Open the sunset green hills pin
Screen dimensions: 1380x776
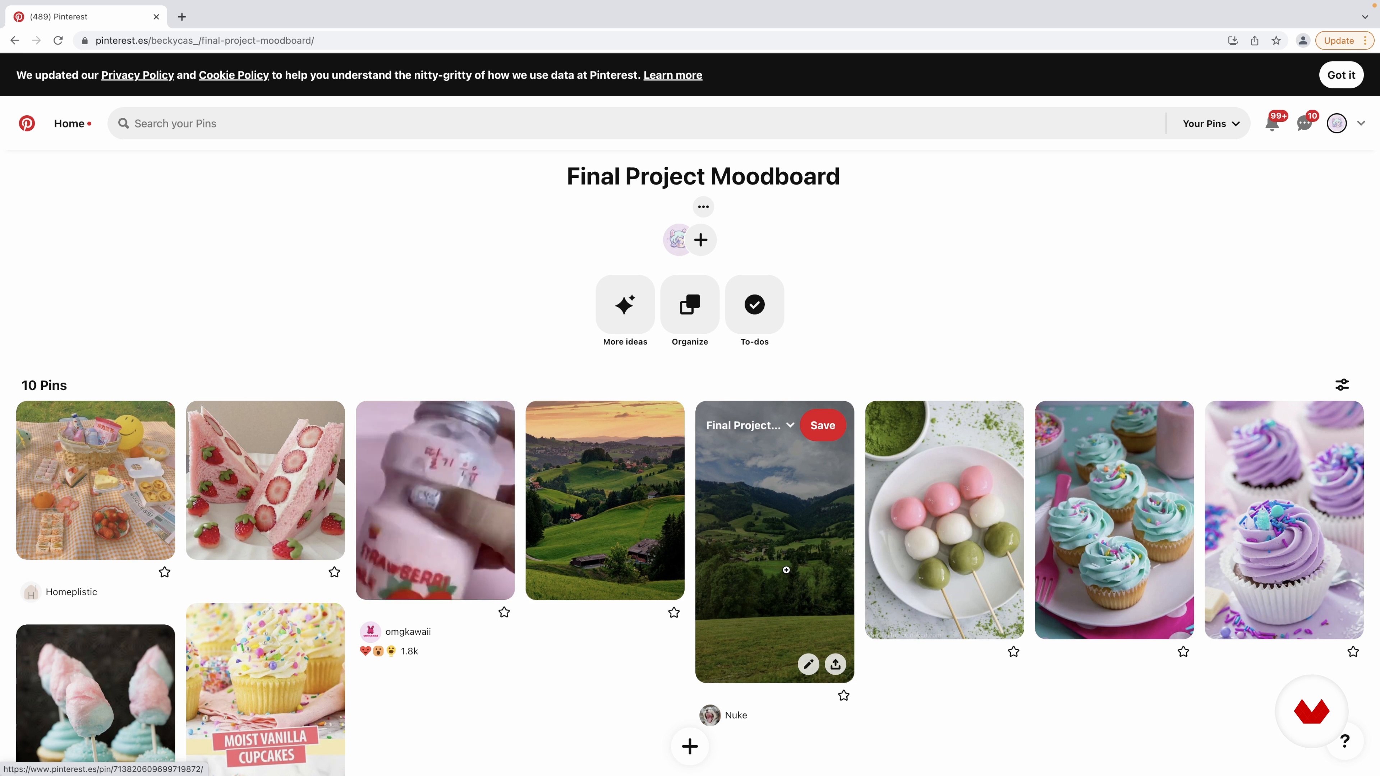[605, 500]
